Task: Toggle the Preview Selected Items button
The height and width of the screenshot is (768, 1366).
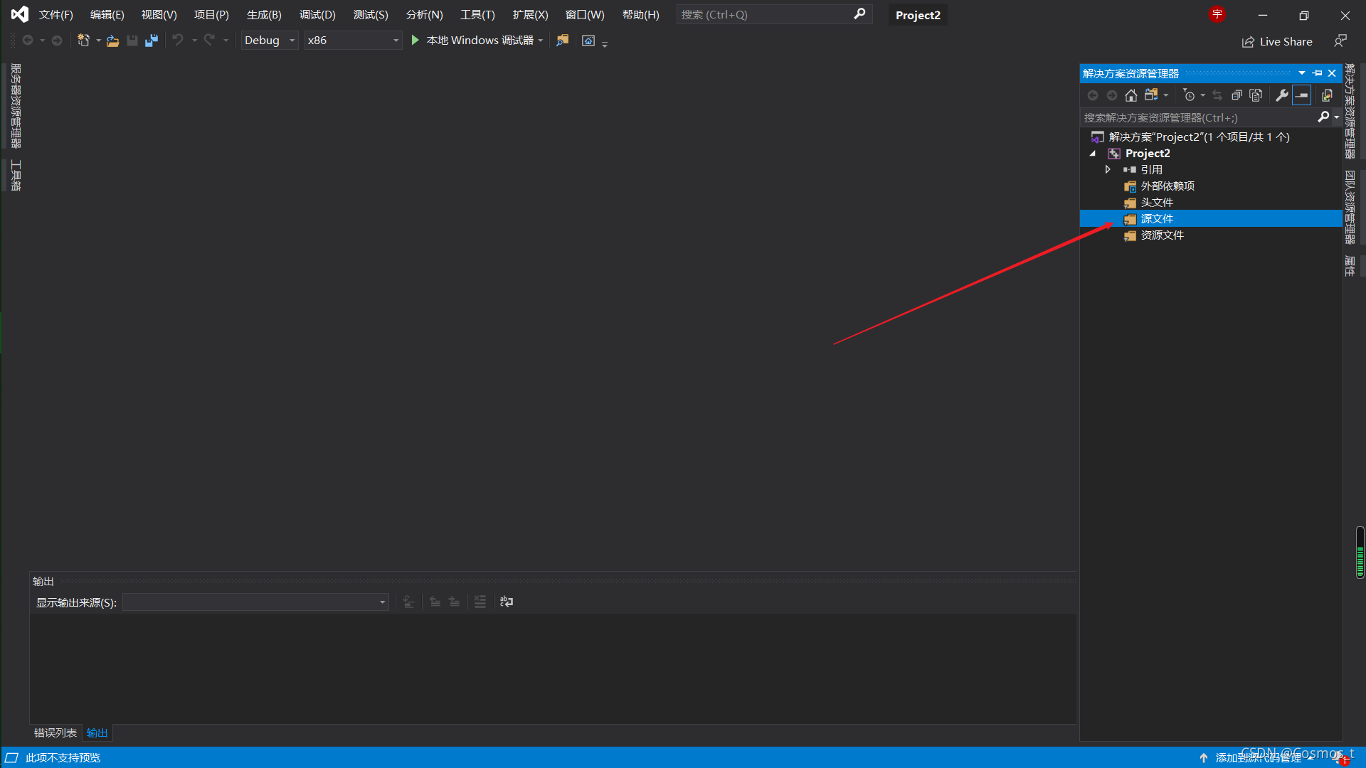Action: (1301, 95)
